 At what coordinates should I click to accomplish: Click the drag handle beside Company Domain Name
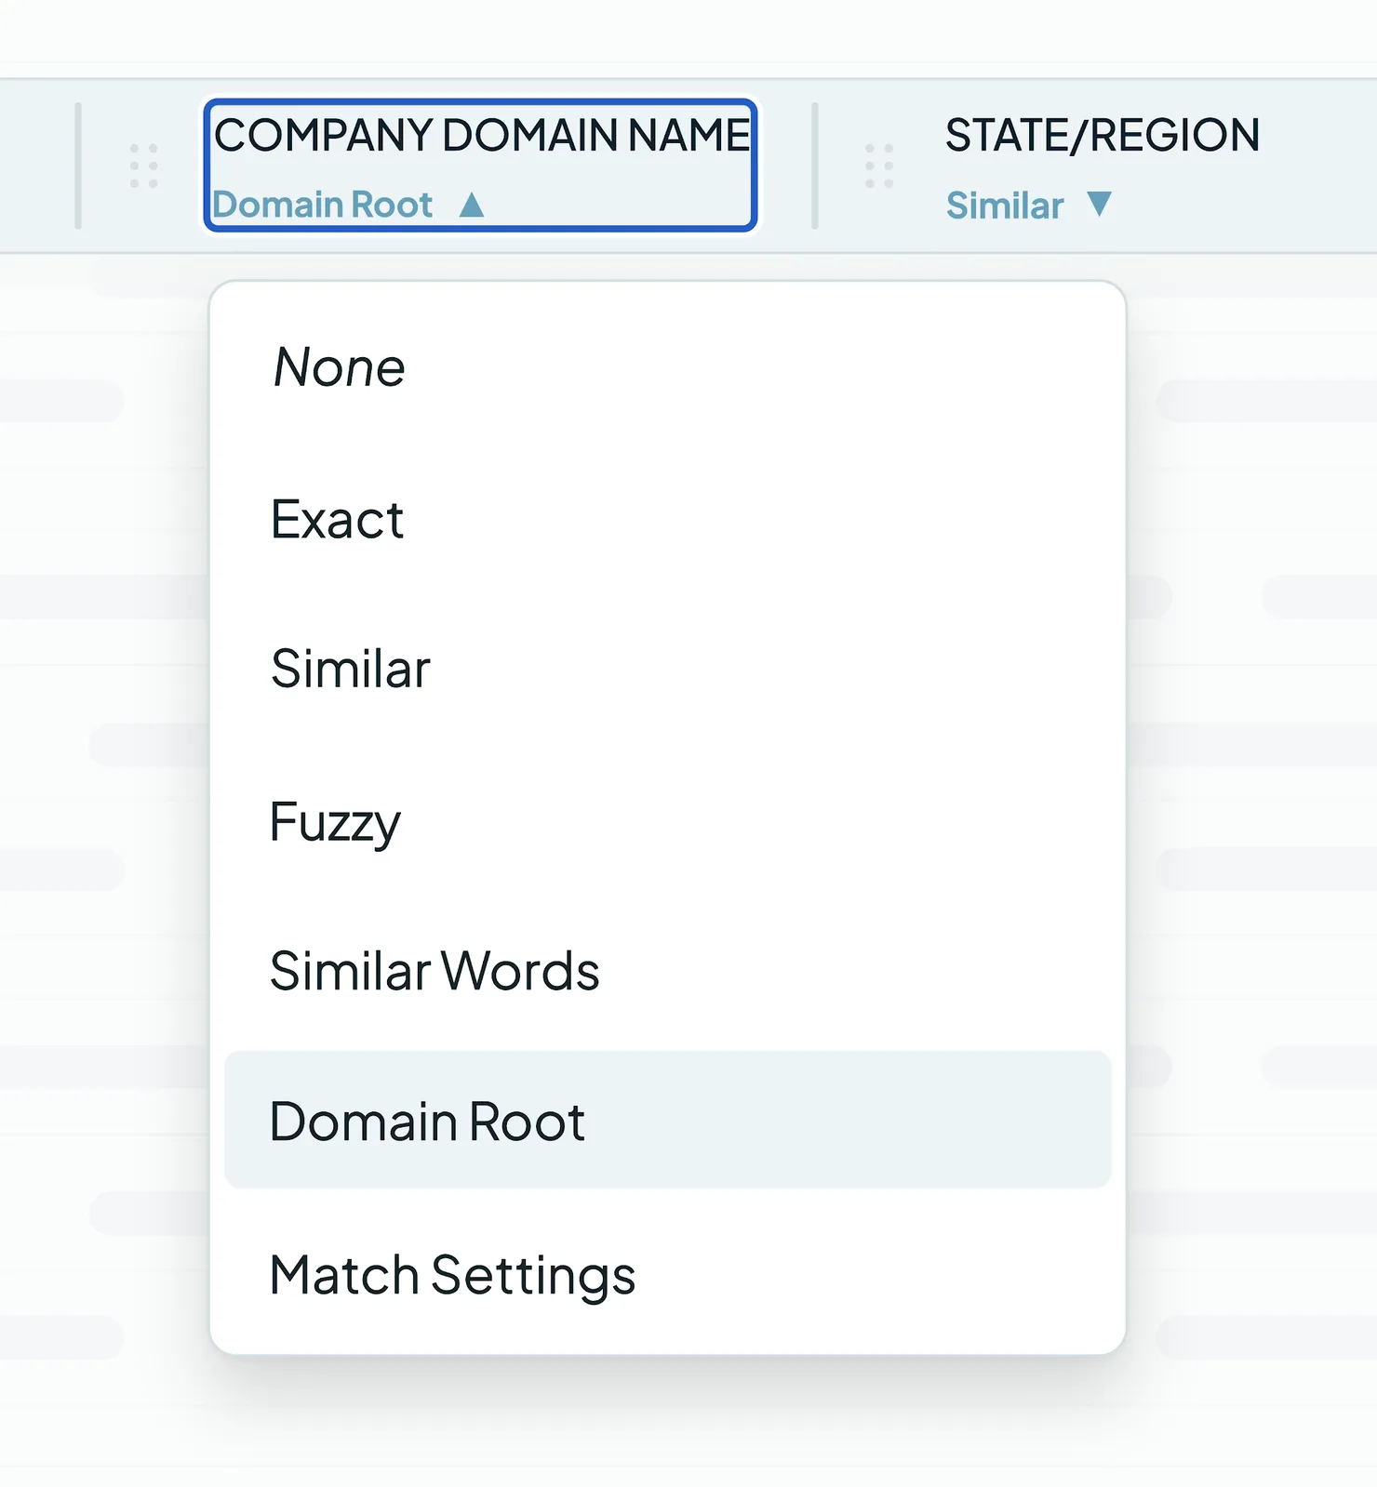click(x=143, y=166)
